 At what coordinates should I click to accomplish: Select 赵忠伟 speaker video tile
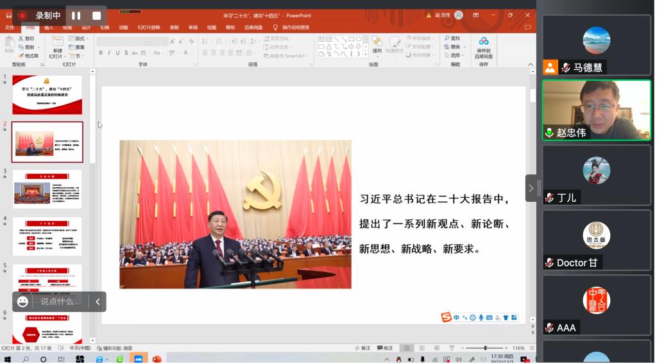tap(597, 110)
